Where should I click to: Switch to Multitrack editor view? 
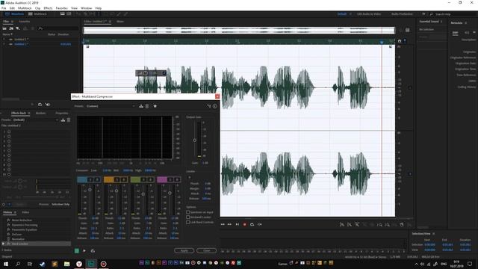[x=37, y=14]
